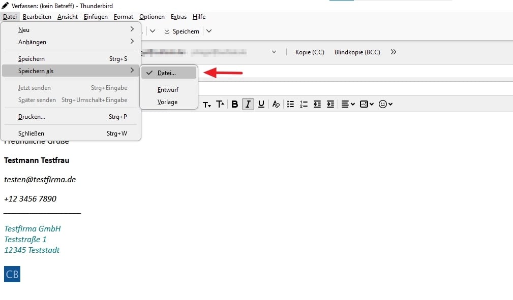Toggle bold text formatting

coord(234,104)
